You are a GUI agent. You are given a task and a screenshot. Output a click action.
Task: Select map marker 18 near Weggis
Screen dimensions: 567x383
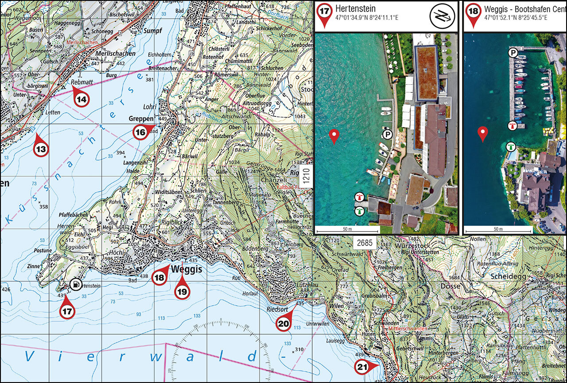tap(159, 278)
